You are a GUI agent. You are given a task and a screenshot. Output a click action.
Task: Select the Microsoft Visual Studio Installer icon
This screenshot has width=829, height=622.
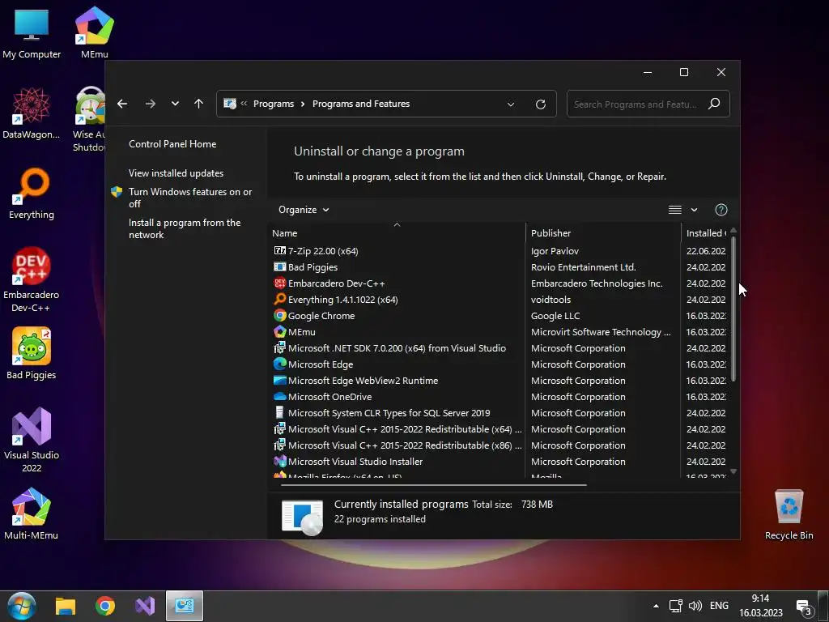pos(279,461)
